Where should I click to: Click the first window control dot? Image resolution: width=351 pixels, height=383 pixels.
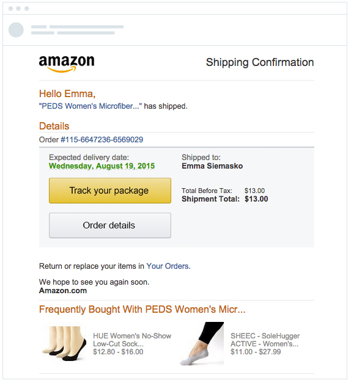pyautogui.click(x=10, y=9)
